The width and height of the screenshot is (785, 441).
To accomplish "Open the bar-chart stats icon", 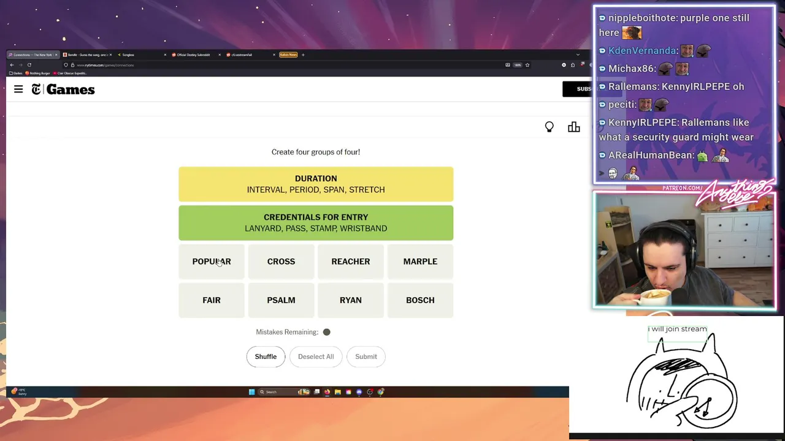I will [x=574, y=127].
